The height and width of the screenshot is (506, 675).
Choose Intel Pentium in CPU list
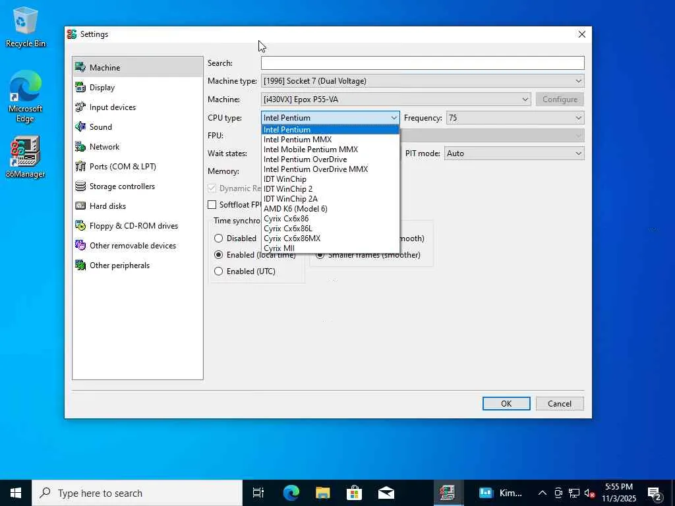coord(330,130)
